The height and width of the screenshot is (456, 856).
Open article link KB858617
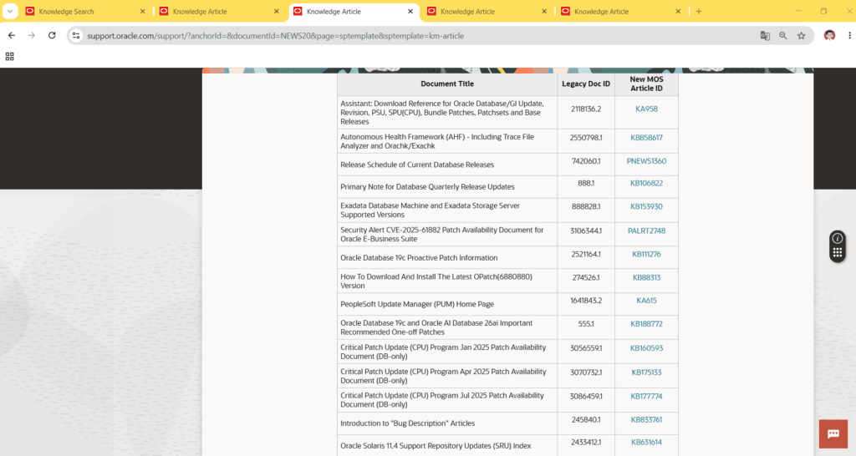646,138
